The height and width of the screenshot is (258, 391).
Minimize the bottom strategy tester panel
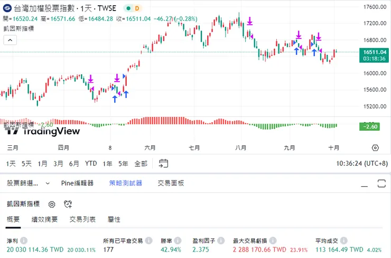coord(365,183)
